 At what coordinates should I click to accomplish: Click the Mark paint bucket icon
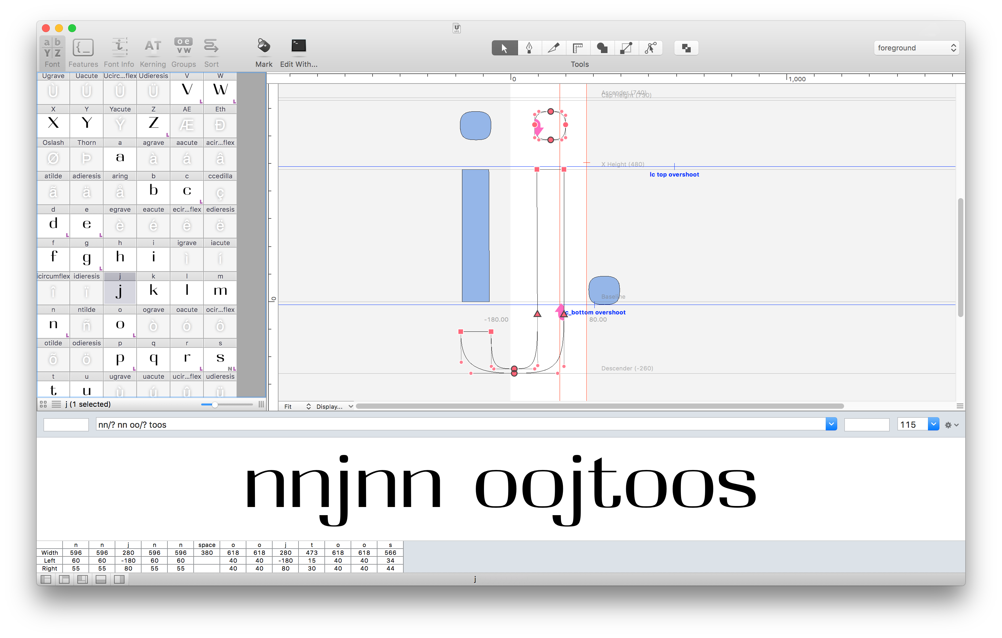pyautogui.click(x=263, y=46)
